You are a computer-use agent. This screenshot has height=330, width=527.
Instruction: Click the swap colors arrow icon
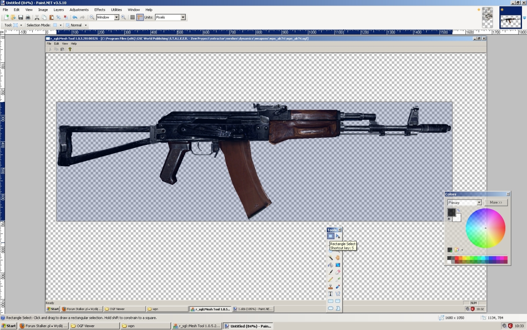coord(458,210)
